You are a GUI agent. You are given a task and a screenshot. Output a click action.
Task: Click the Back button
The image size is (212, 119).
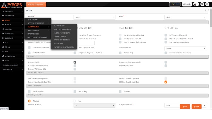pyautogui.click(x=185, y=107)
